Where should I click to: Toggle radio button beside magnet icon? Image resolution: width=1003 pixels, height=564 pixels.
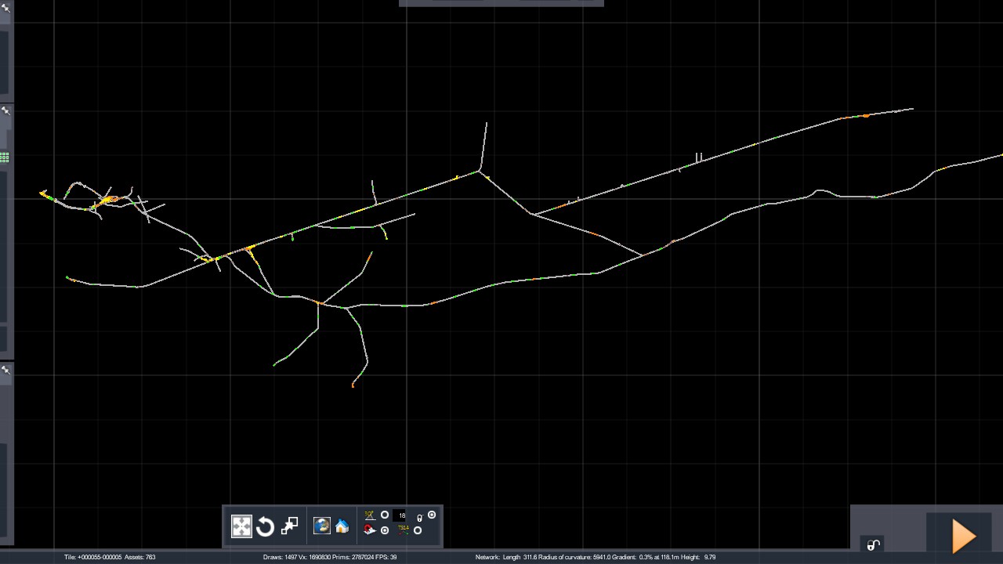coord(385,530)
